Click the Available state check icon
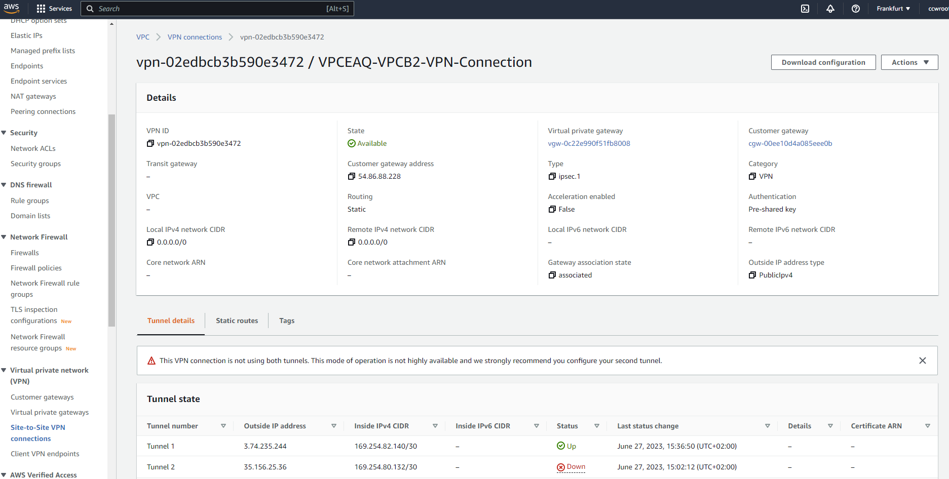 coord(352,144)
